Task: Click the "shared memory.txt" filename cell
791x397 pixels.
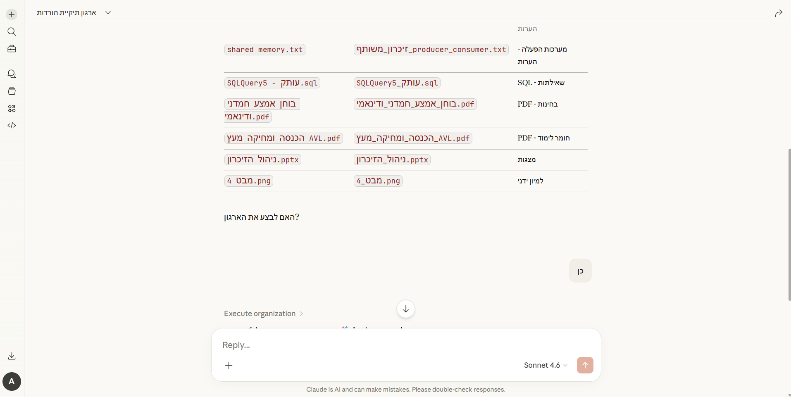Action: click(264, 50)
